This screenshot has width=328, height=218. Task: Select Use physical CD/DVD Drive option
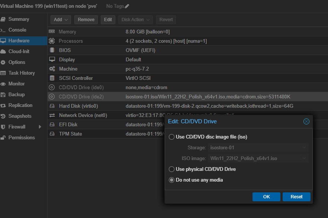(x=171, y=169)
